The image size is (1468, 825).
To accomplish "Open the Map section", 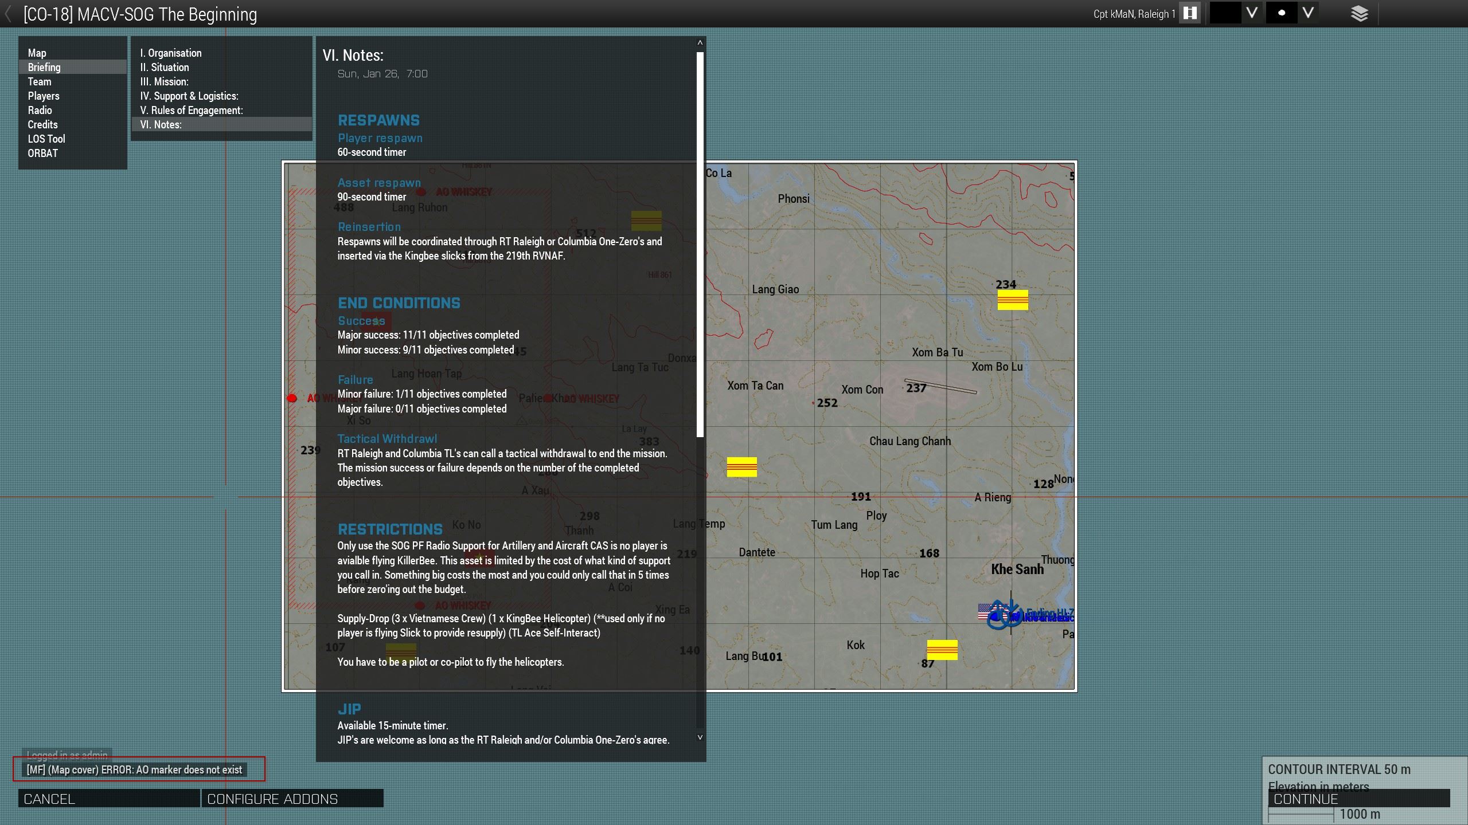I will pos(73,53).
